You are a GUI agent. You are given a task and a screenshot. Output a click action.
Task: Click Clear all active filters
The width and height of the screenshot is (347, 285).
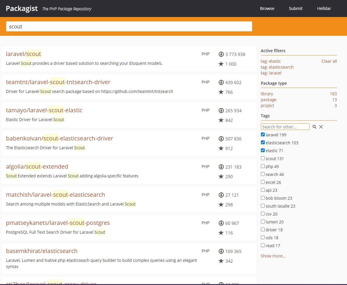[329, 61]
